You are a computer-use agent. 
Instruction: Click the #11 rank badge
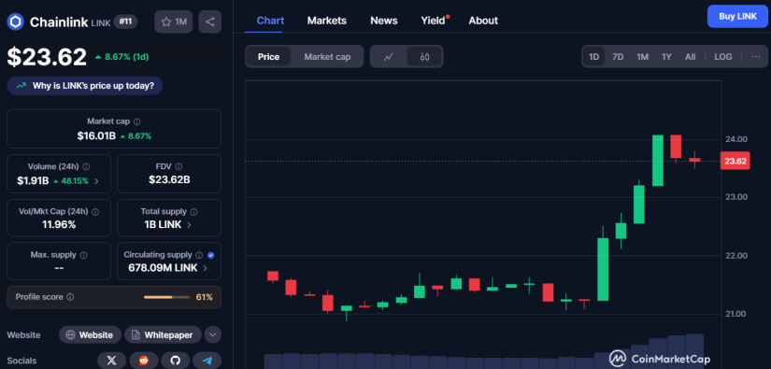(125, 21)
